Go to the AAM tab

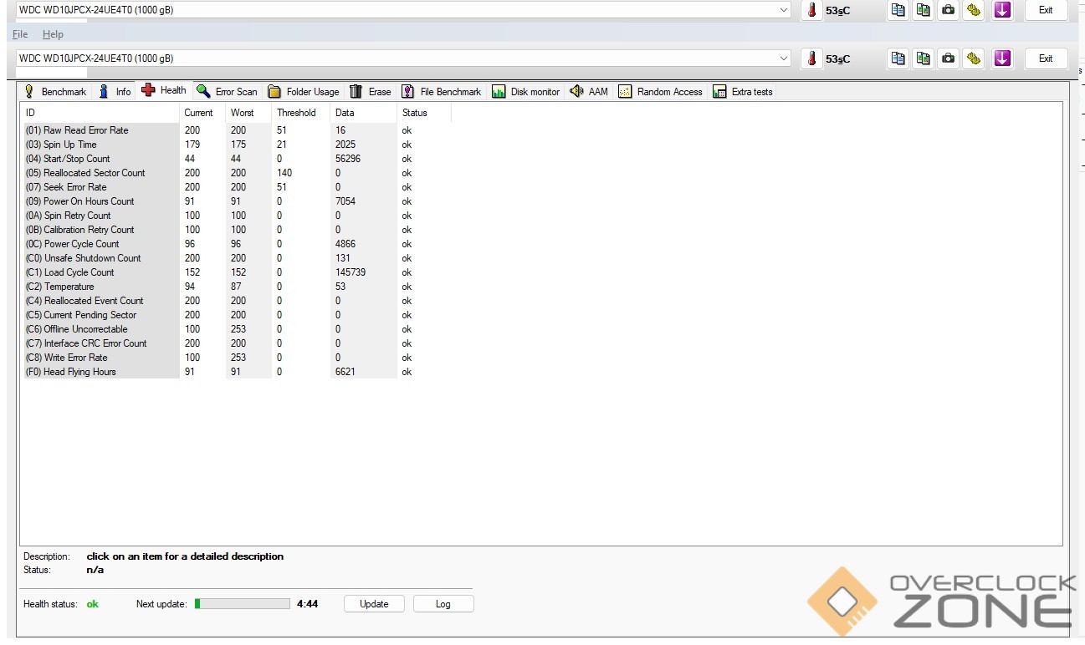(589, 92)
